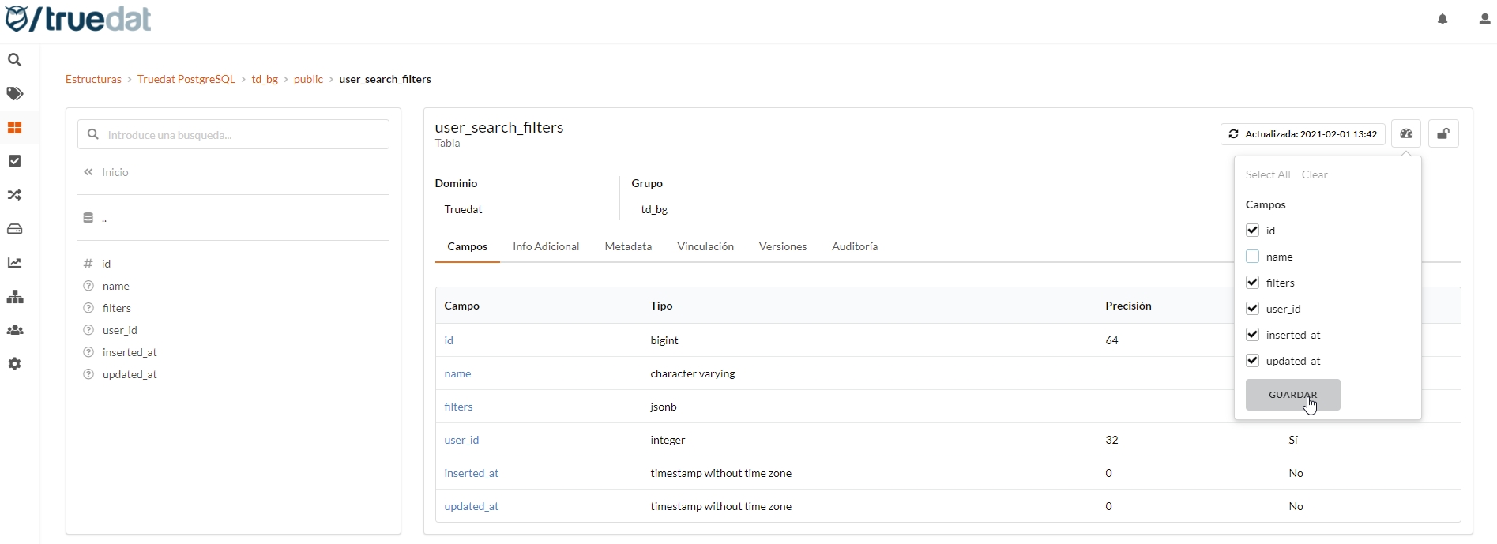
Task: Uncheck the updated_at checkbox
Action: (x=1252, y=361)
